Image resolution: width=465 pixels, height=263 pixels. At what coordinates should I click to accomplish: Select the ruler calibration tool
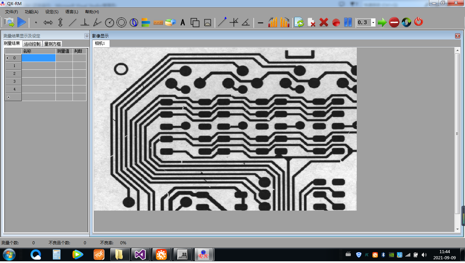(158, 23)
